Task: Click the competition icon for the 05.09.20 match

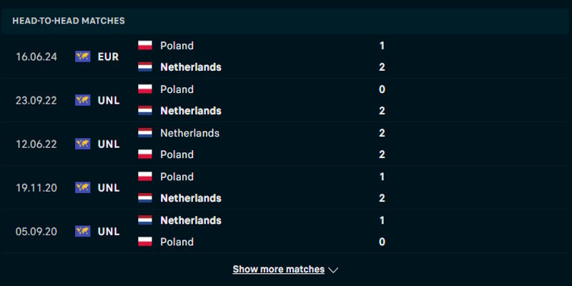Action: 82,231
